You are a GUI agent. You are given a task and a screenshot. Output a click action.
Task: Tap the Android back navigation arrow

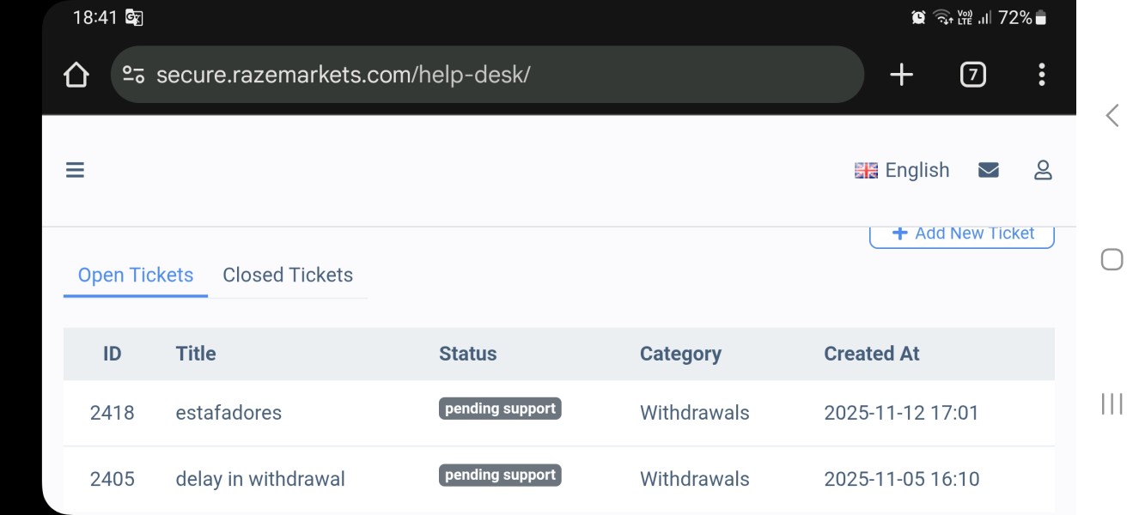[x=1112, y=115]
